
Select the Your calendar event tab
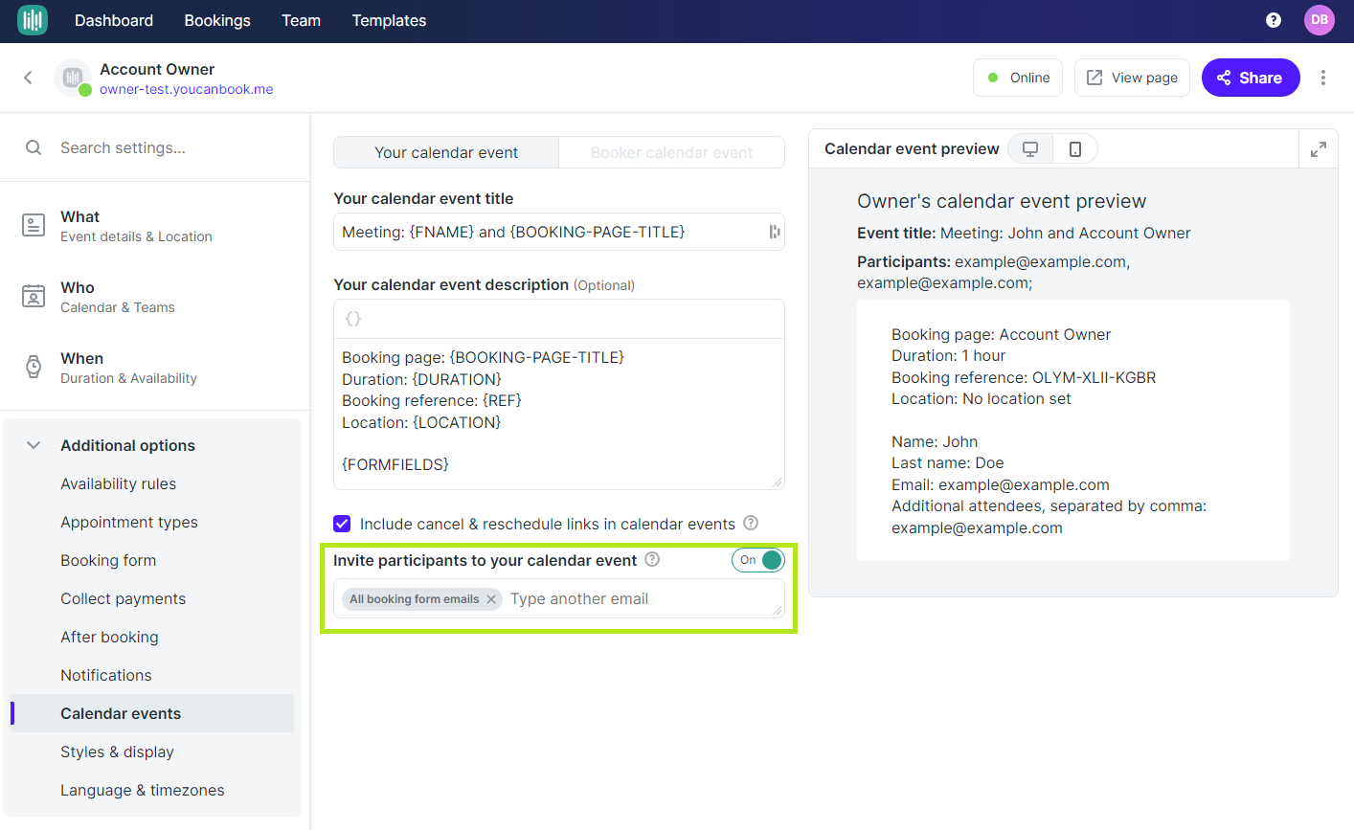point(446,152)
